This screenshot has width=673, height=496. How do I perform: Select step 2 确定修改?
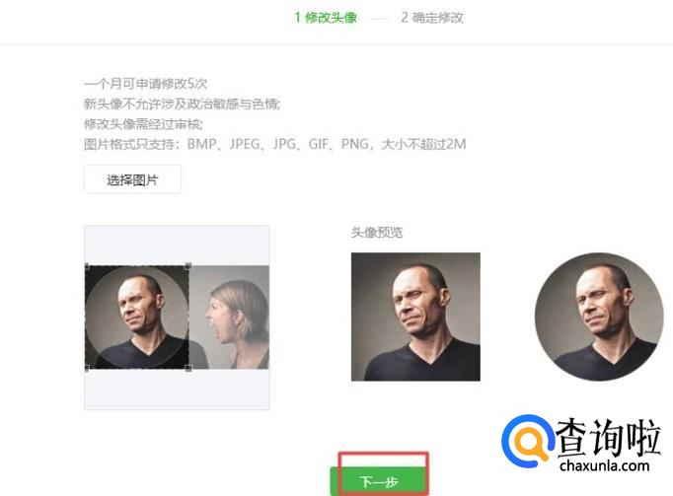point(432,18)
